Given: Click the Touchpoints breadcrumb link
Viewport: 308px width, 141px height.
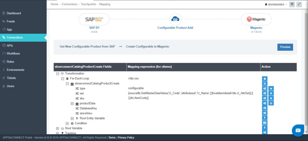Looking at the screenshot, I should [x=89, y=4].
